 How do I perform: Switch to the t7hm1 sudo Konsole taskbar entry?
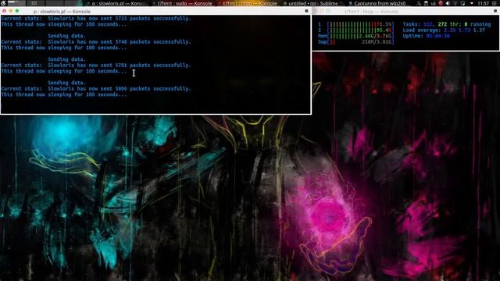[182, 3]
